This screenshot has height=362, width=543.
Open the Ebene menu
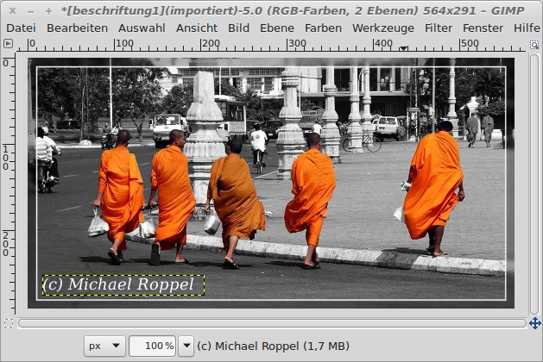[277, 28]
